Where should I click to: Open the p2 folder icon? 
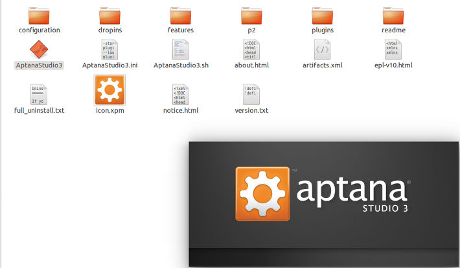(x=251, y=16)
